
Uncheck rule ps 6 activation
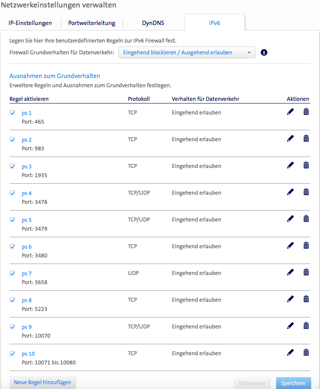(12, 246)
